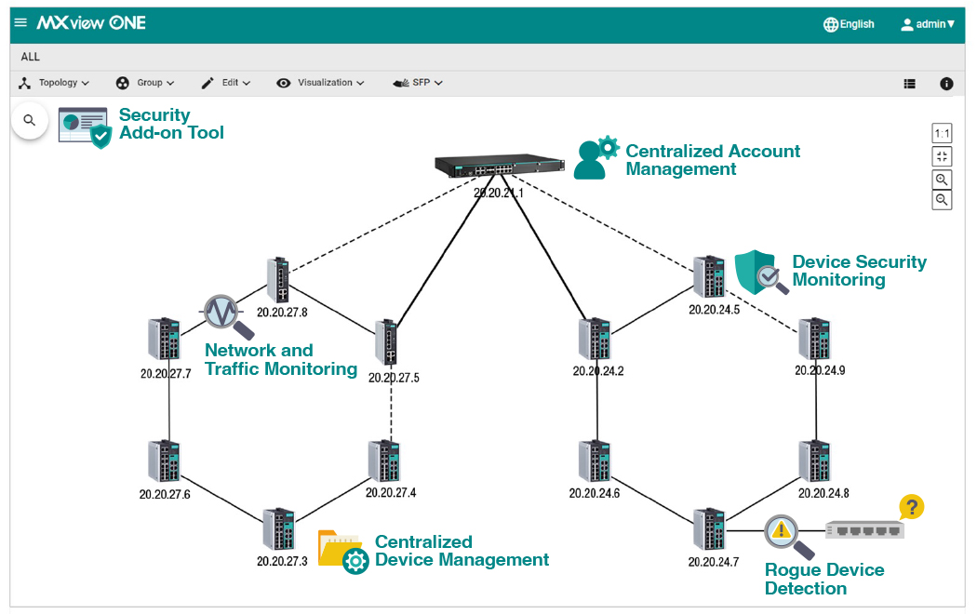The height and width of the screenshot is (614, 977).
Task: Open the SFP menu
Action: coord(418,83)
